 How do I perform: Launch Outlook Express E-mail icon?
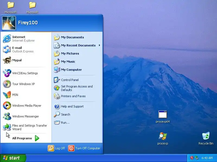(7, 49)
